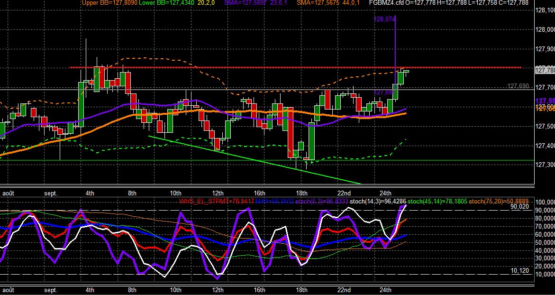Click 4th on the price chart date axis
Screen dimensions: 555x295
(90, 193)
